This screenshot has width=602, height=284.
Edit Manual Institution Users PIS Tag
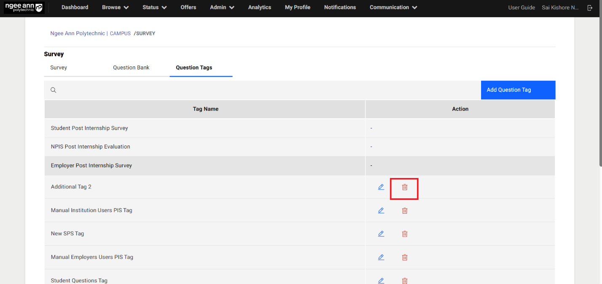pyautogui.click(x=381, y=210)
